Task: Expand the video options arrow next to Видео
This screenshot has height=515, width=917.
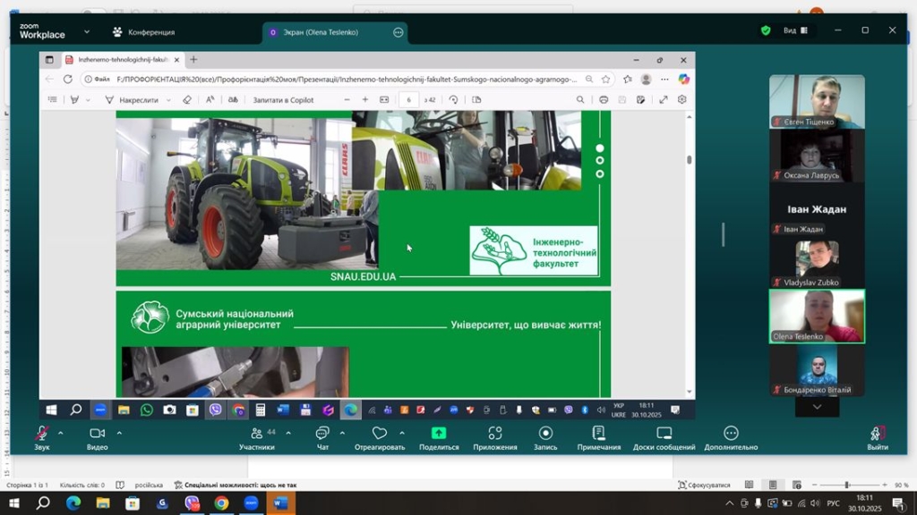Action: 119,433
